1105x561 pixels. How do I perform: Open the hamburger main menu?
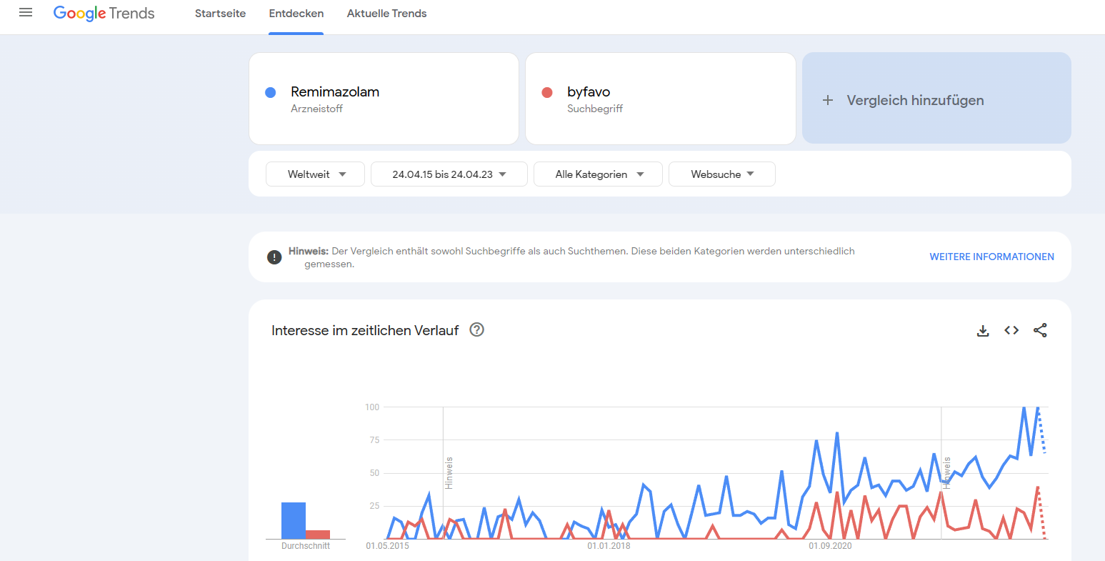(x=26, y=13)
